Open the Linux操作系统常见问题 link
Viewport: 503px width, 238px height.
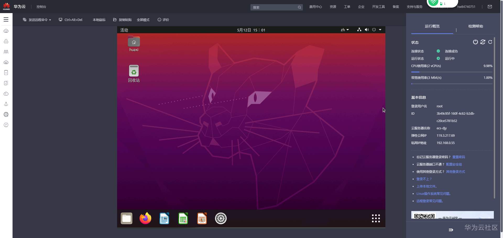tap(434, 194)
